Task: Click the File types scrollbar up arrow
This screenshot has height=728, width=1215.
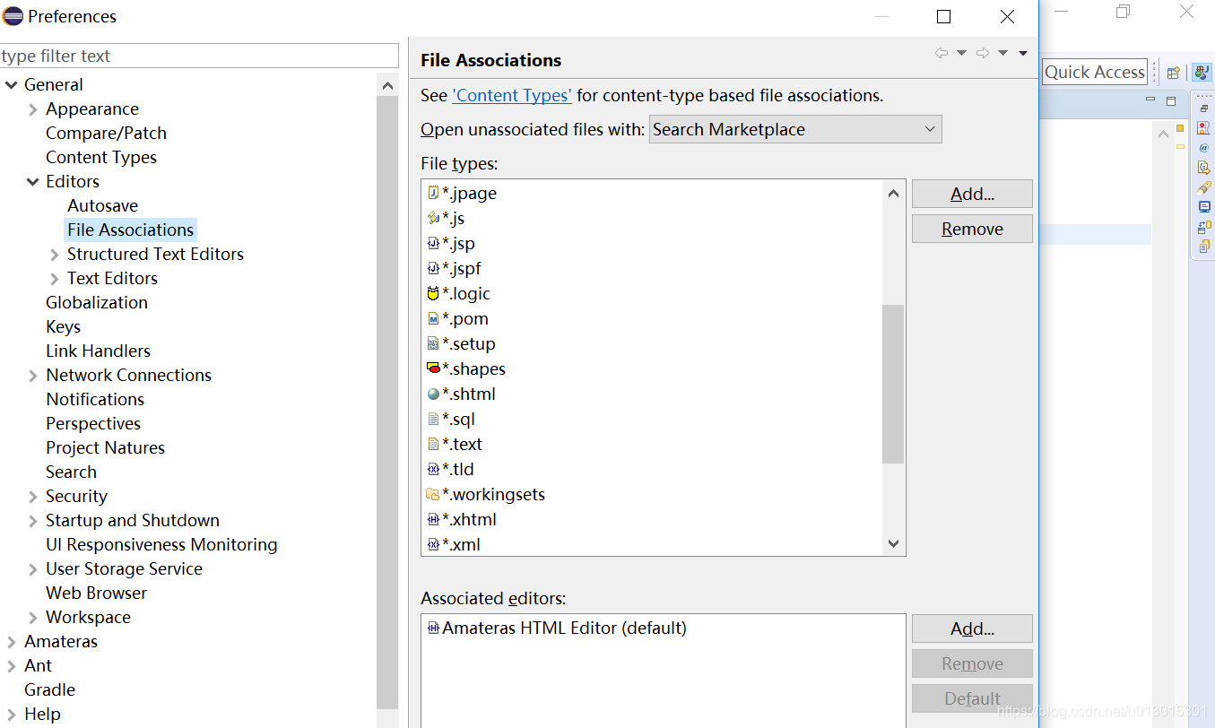Action: [893, 193]
